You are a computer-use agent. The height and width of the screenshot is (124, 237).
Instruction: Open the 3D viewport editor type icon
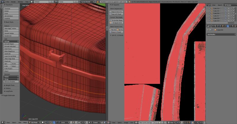click(3, 122)
